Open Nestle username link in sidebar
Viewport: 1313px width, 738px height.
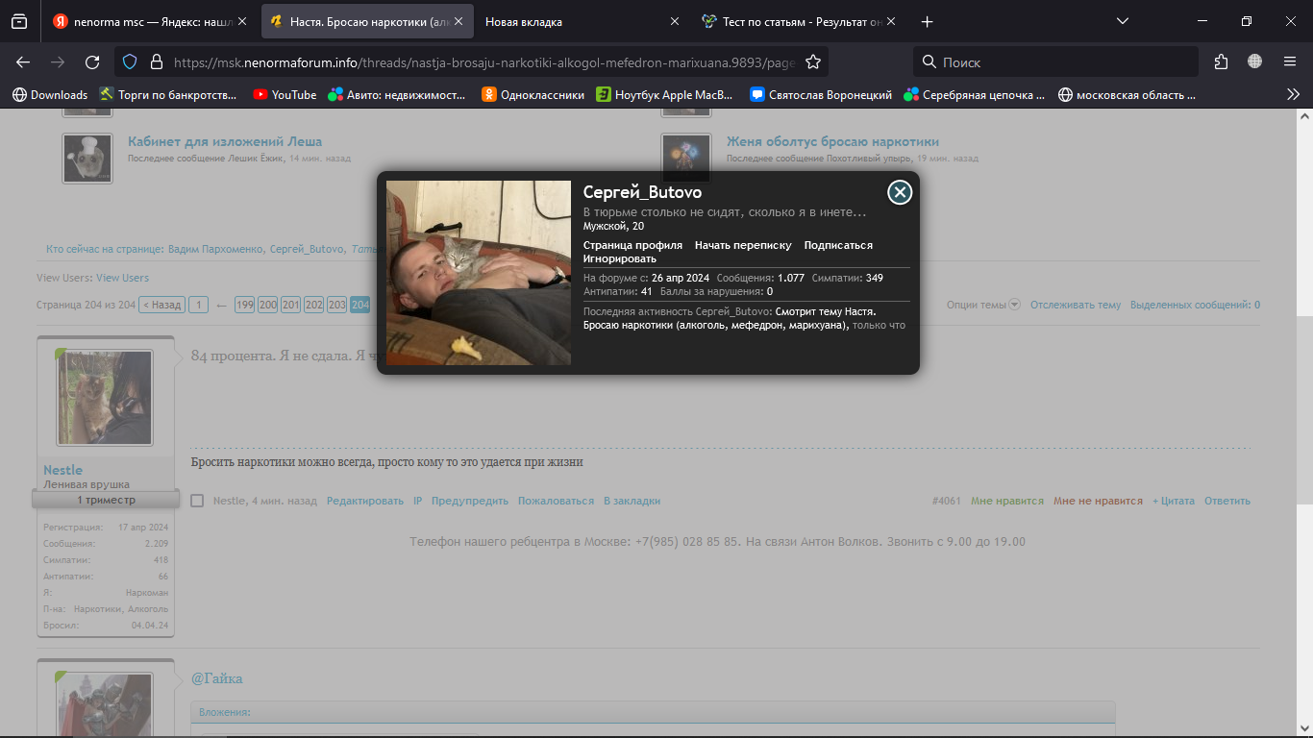coord(62,470)
